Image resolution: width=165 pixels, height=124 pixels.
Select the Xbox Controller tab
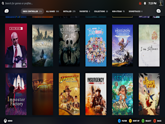pos(32,11)
